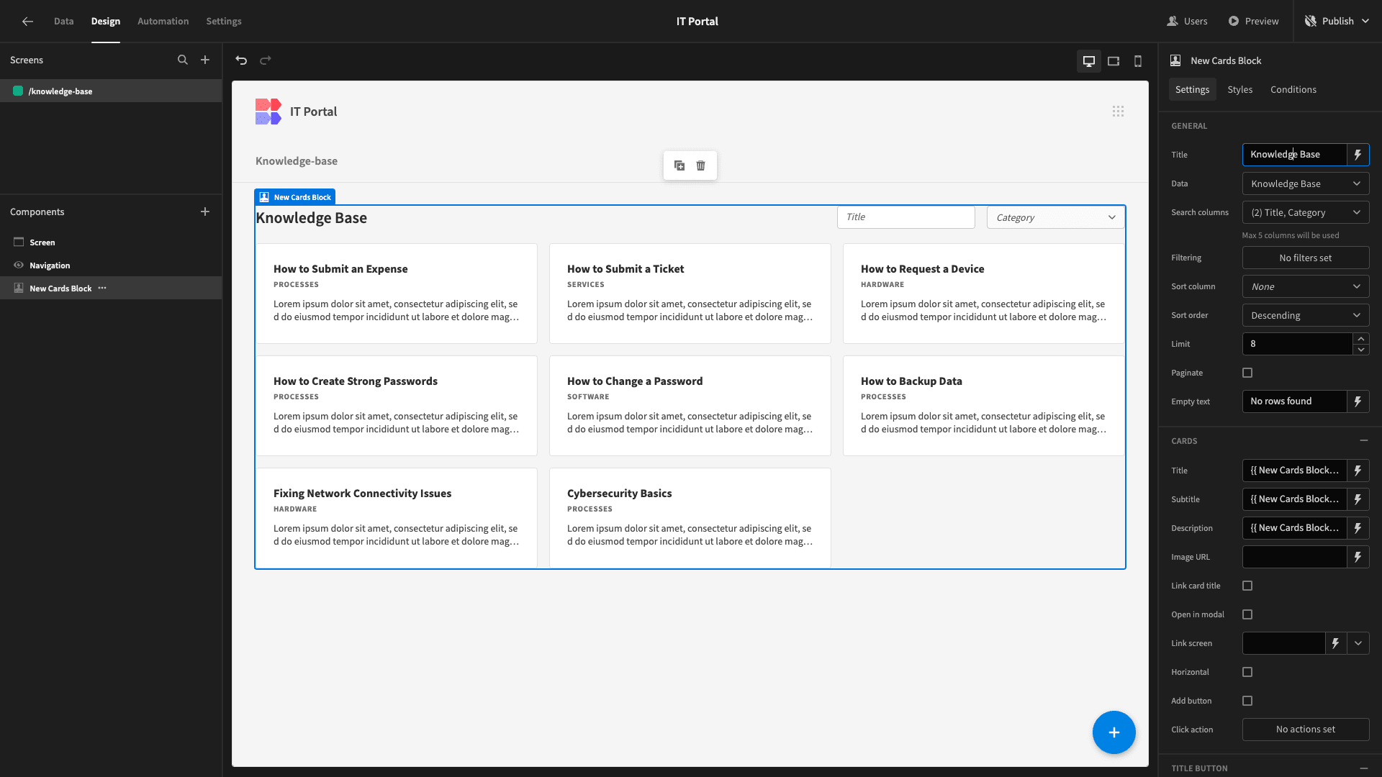The height and width of the screenshot is (777, 1382).
Task: Open the Search columns dropdown
Action: [1306, 212]
